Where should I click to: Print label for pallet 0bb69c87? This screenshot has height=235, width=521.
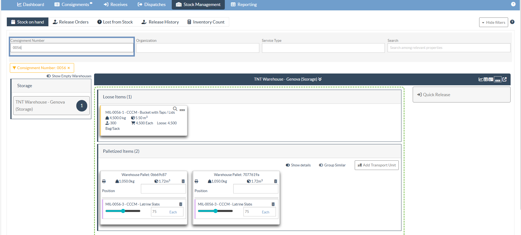pos(104,181)
